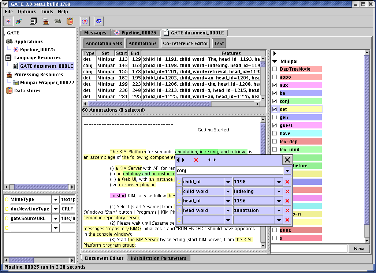Open the docNewLineType feature dropdown
This screenshot has width=376, height=273.
pos(55,209)
